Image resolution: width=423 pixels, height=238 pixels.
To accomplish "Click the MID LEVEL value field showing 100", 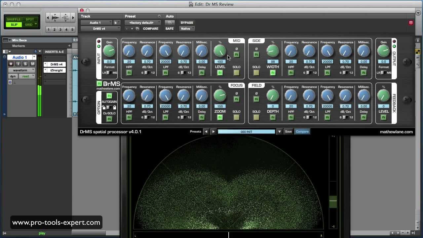I will coord(220,61).
